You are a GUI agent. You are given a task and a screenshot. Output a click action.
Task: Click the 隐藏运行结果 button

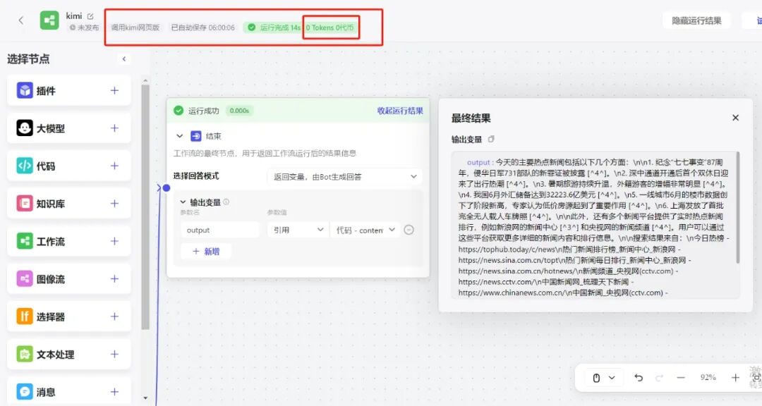click(696, 20)
